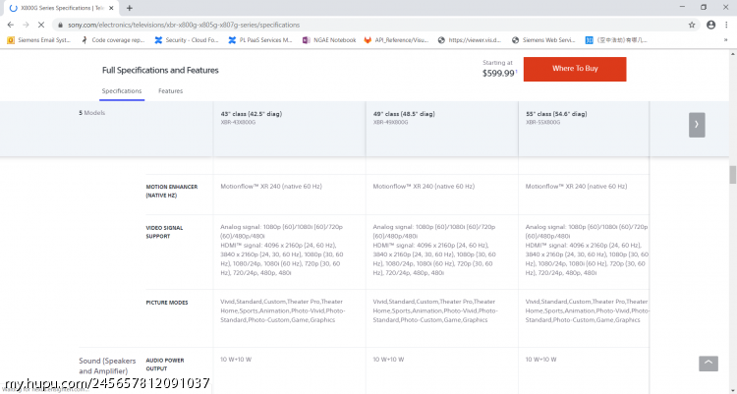Minimize the Chrome window
Viewport: 737px width, 394px height.
pyautogui.click(x=683, y=7)
